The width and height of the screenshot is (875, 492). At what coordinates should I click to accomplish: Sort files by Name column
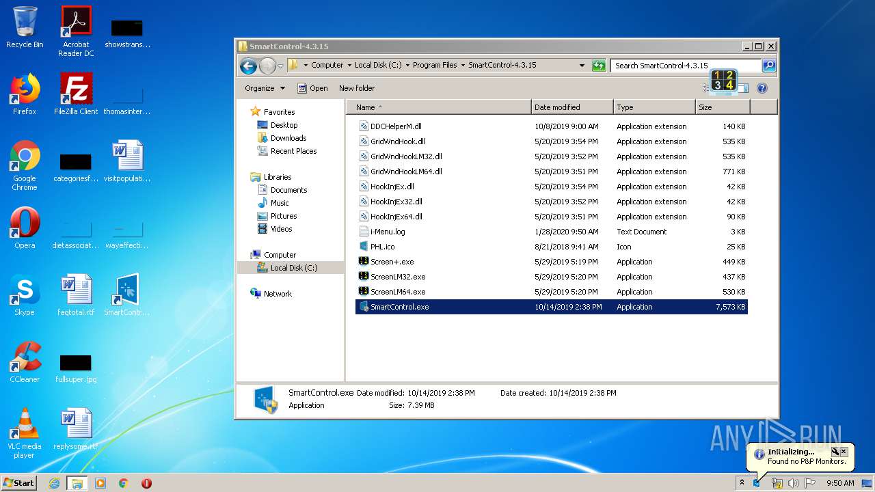coord(439,107)
